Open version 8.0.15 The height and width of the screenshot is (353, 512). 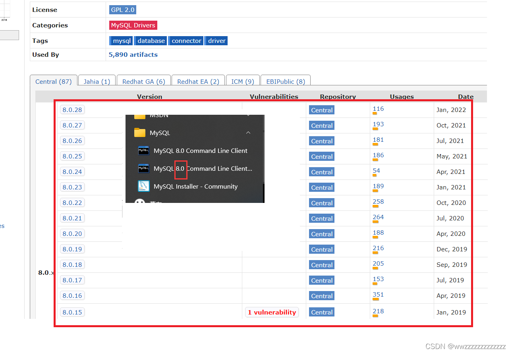(x=72, y=312)
